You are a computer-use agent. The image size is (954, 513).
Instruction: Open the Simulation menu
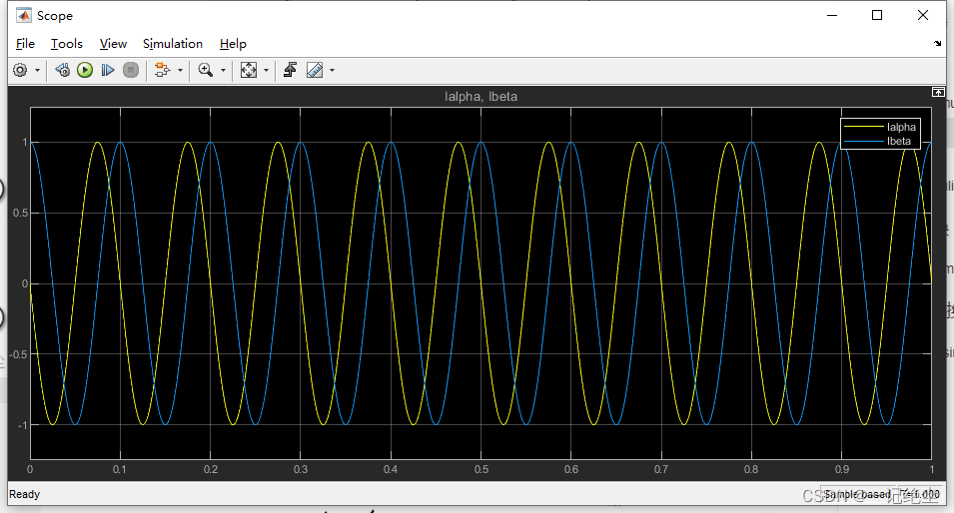coord(173,44)
